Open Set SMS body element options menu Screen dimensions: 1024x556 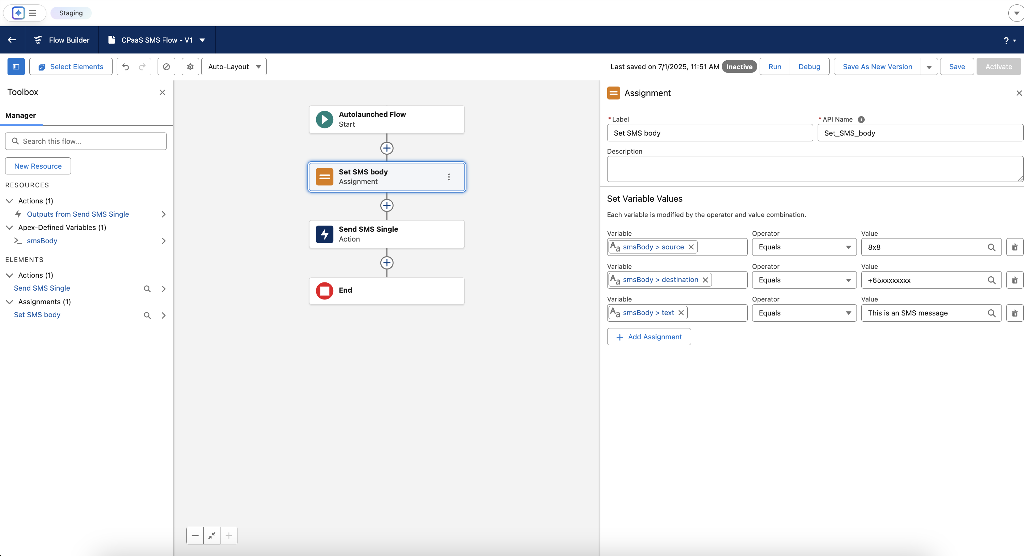click(449, 177)
